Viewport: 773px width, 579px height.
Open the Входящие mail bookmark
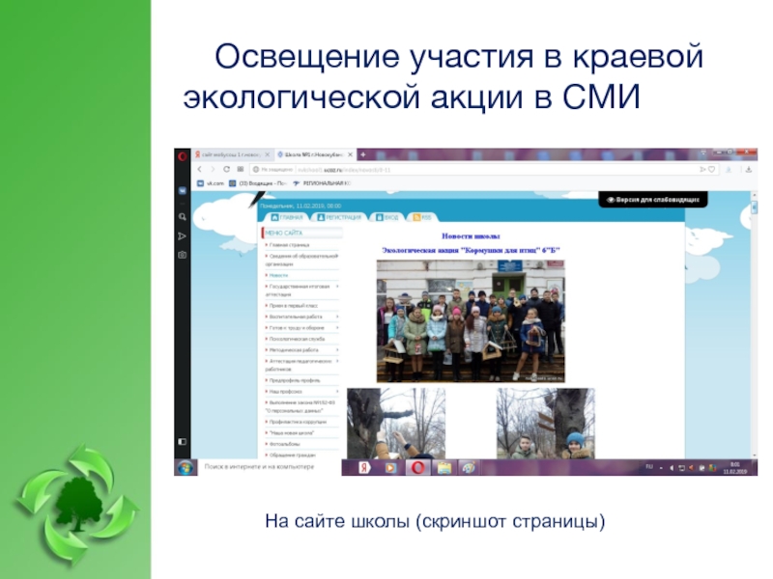(x=257, y=183)
